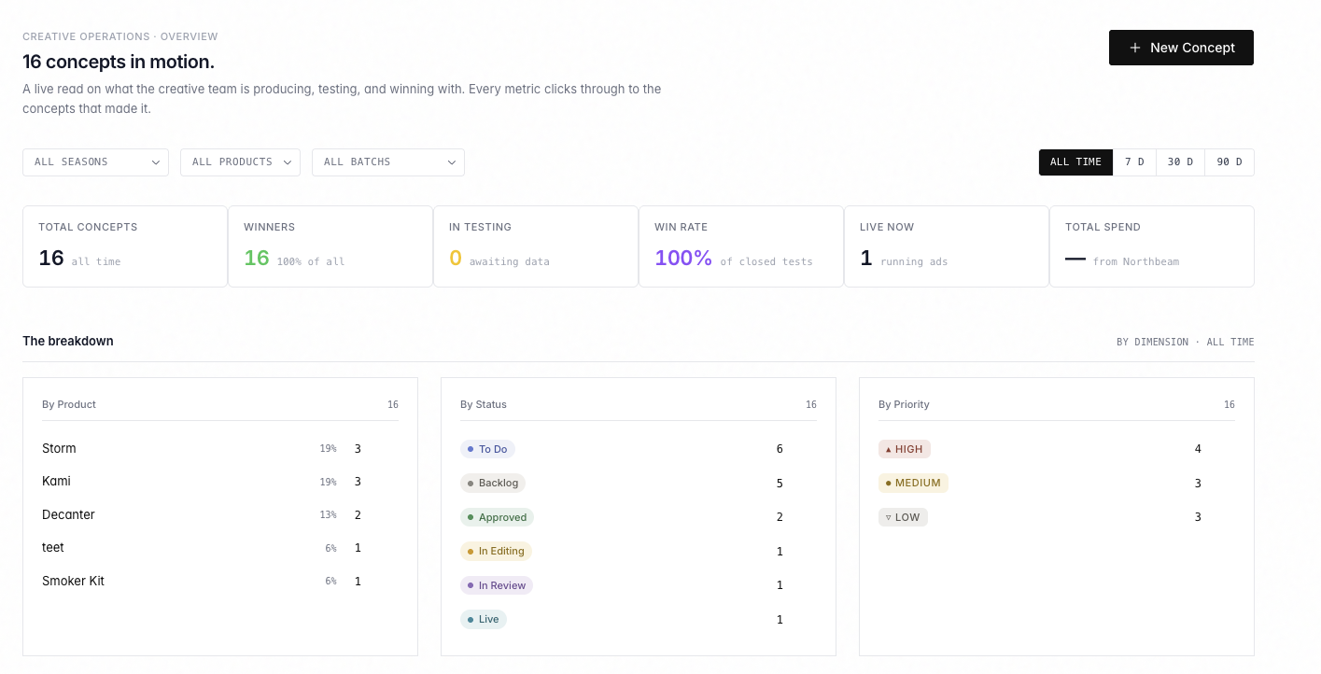Open the Winners metric card
This screenshot has width=1321, height=674.
330,246
